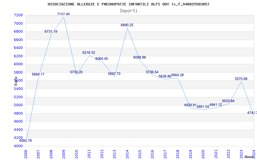Click the 2014 x-axis year label

[x=127, y=154]
